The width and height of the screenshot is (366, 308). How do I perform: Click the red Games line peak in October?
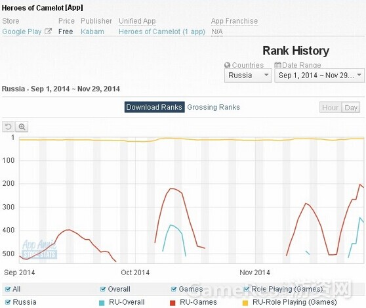[x=172, y=188]
